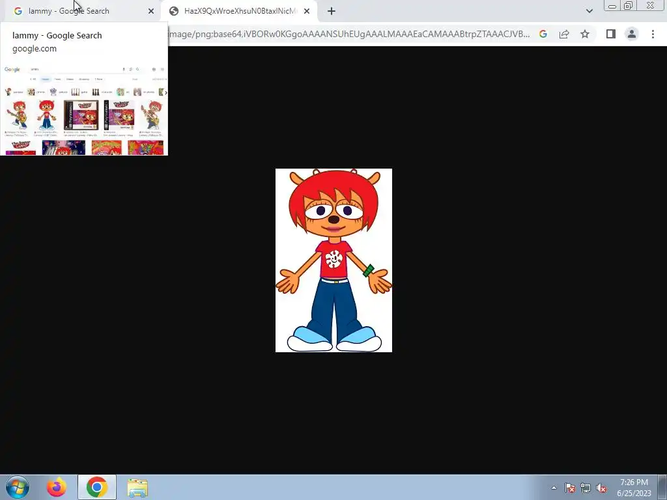Click the Lammy character image
The width and height of the screenshot is (667, 500).
(333, 260)
